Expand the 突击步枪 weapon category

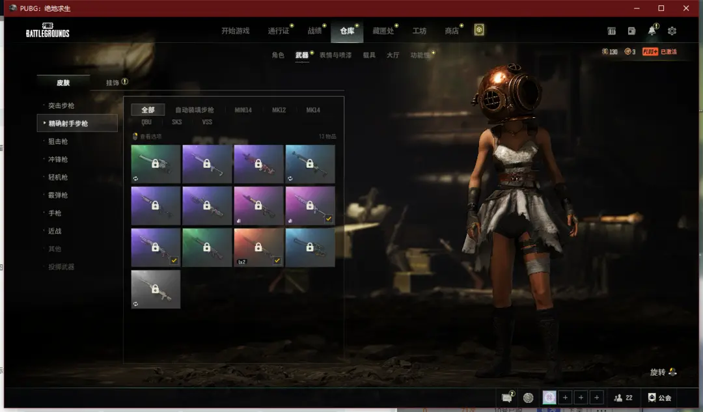(61, 105)
